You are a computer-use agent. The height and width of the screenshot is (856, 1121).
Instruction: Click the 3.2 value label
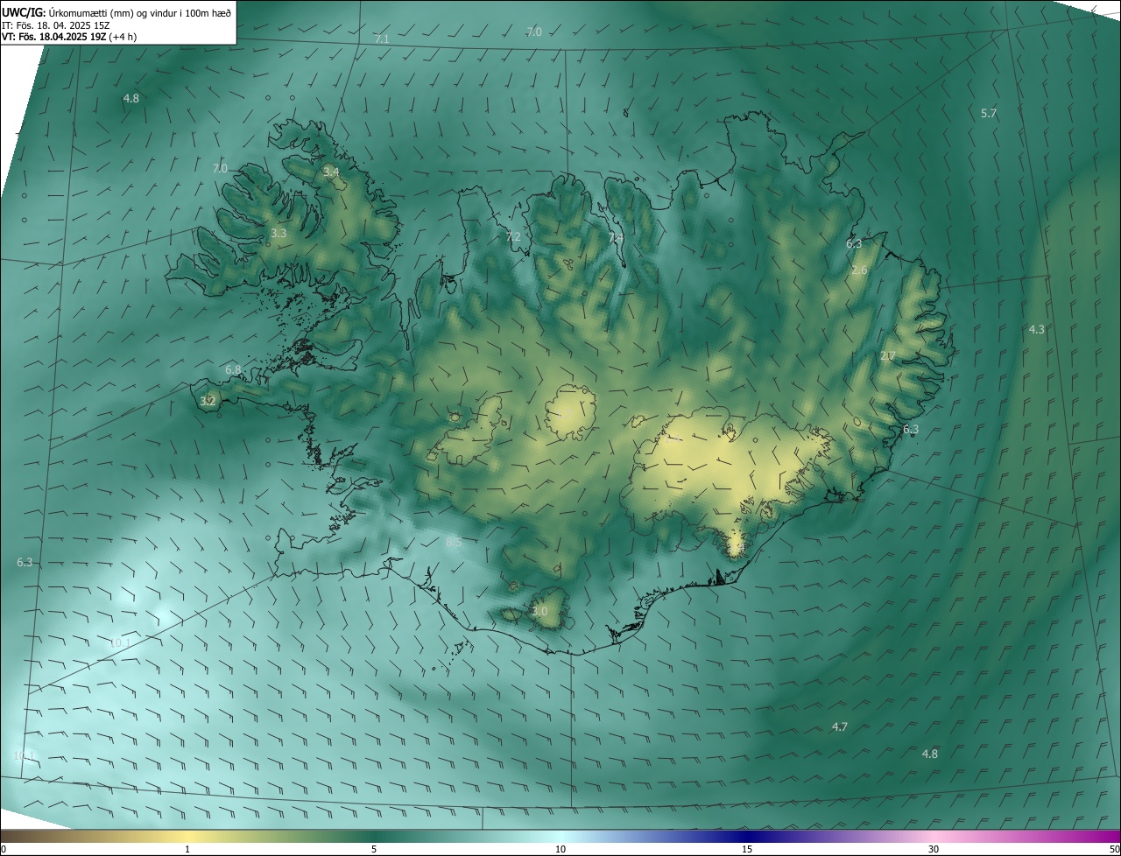pyautogui.click(x=208, y=402)
